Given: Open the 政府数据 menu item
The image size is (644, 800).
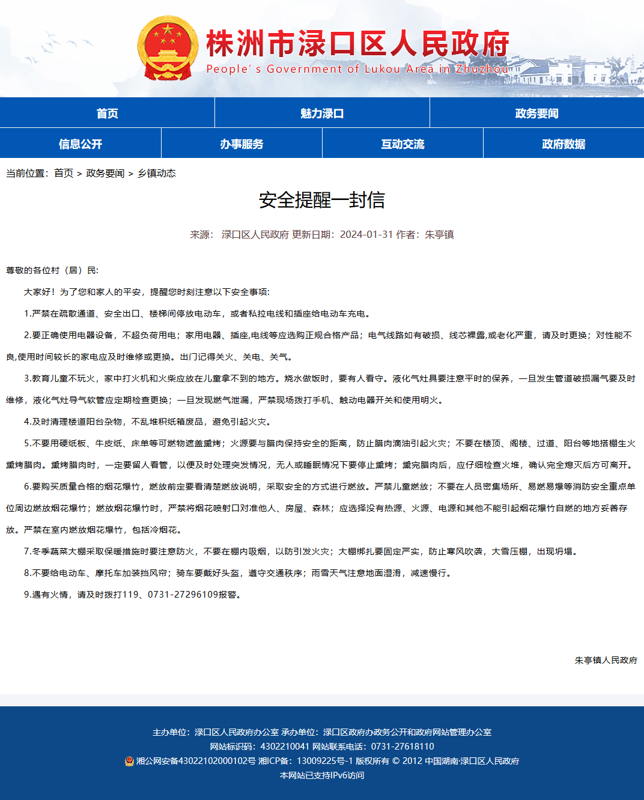Looking at the screenshot, I should [x=563, y=144].
